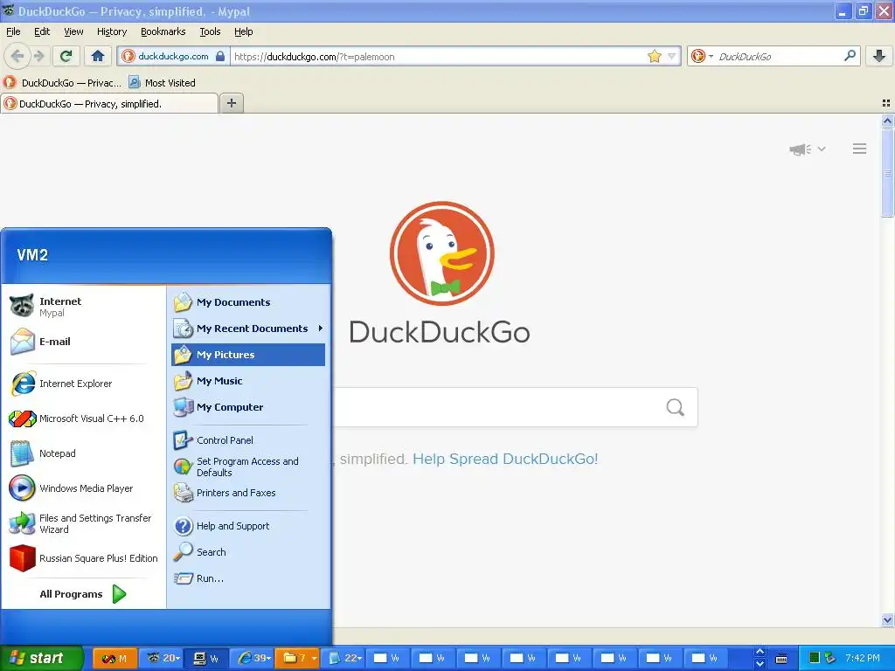Image resolution: width=895 pixels, height=671 pixels.
Task: Expand the Internet Explorer taskbar group of 39
Action: (254, 659)
